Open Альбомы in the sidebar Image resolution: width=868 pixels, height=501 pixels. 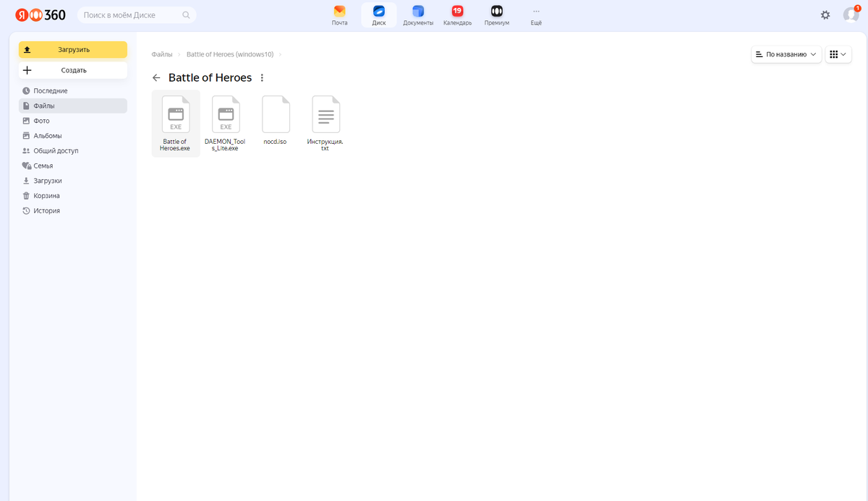[73, 136]
